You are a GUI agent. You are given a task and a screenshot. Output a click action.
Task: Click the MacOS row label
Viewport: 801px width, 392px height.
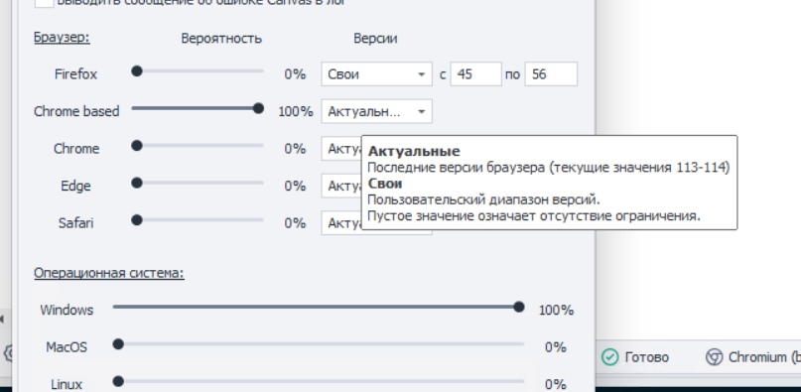(67, 347)
